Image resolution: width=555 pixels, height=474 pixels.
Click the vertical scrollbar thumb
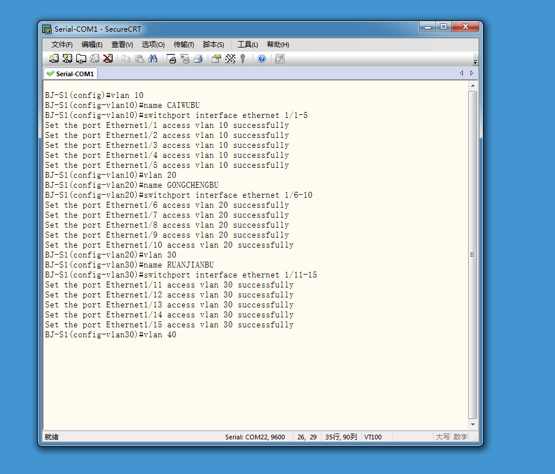[473, 255]
